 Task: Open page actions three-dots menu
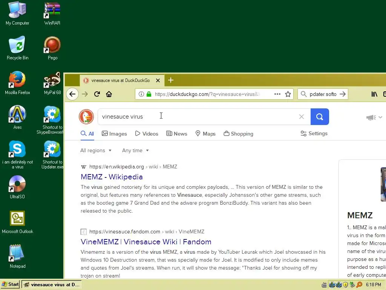(277, 94)
